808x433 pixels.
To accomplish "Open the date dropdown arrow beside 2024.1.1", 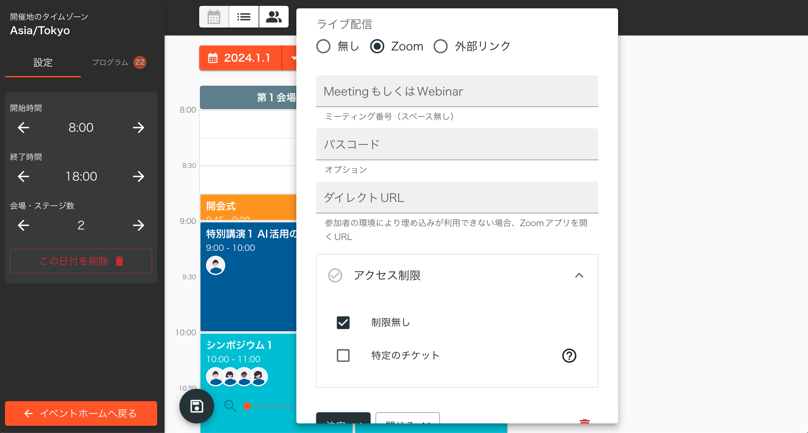I will point(292,58).
